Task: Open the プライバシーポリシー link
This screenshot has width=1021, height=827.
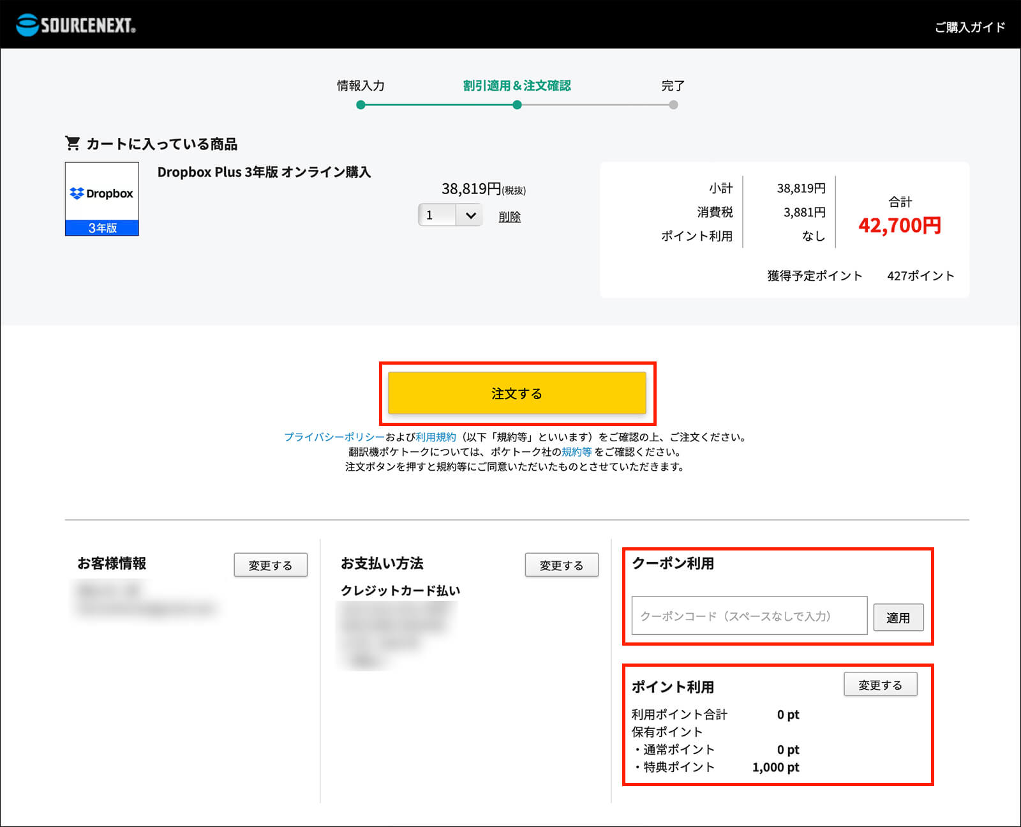Action: 334,437
